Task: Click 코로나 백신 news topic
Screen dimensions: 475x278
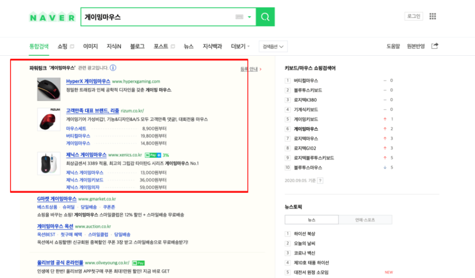Action: coord(304,253)
